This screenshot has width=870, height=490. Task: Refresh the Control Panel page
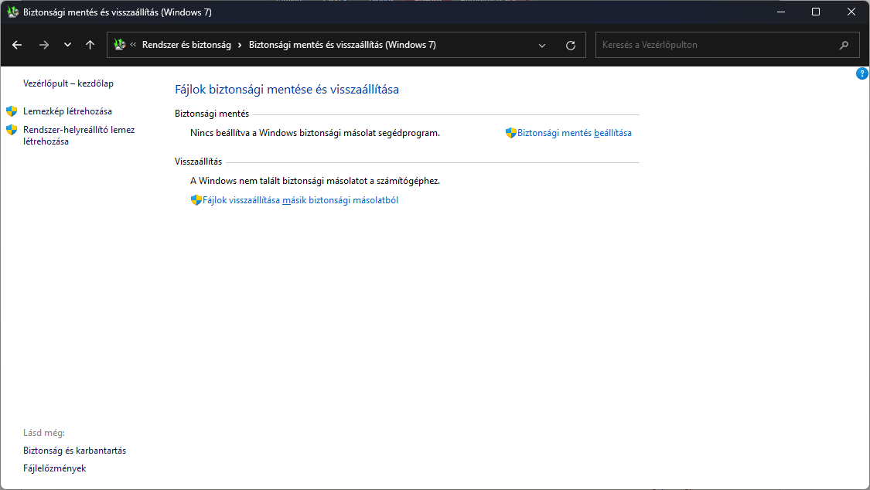[571, 45]
